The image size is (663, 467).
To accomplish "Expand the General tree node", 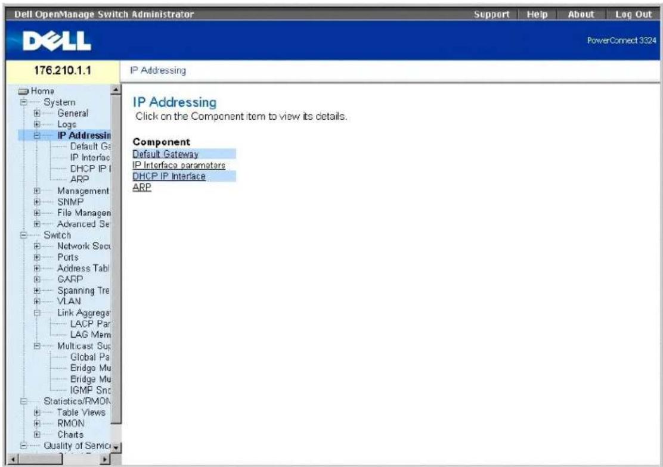I will tap(37, 113).
